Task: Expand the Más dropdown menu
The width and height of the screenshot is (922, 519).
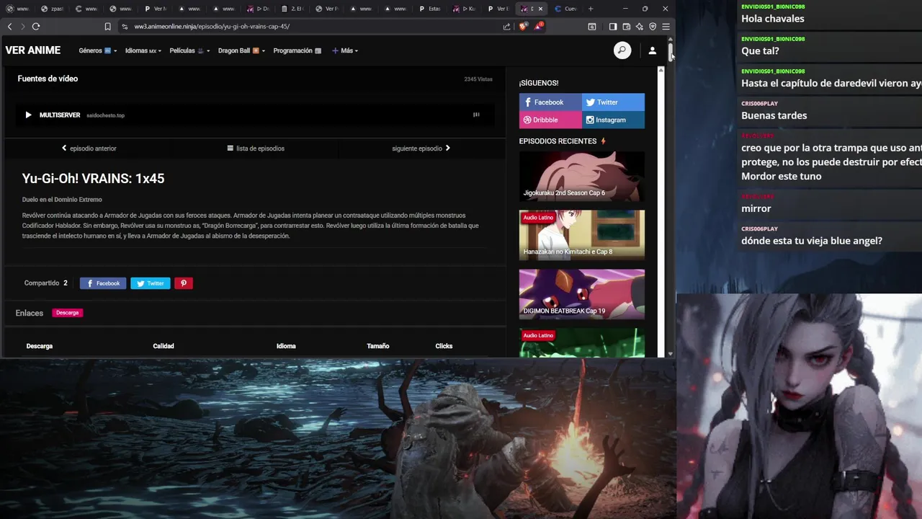Action: point(345,50)
